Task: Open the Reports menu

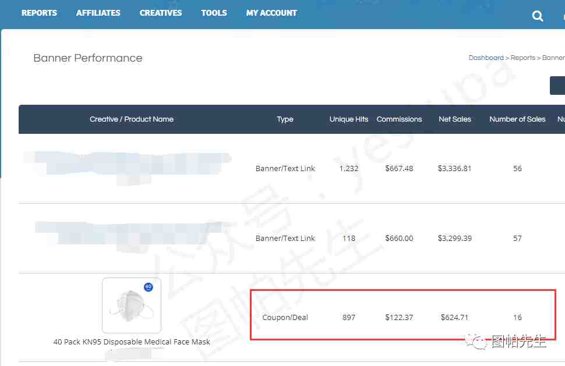Action: click(x=39, y=13)
